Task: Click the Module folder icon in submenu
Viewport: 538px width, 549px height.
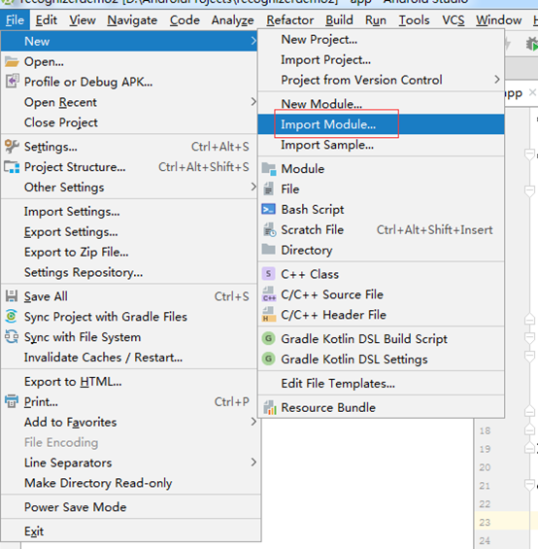Action: pyautogui.click(x=268, y=169)
